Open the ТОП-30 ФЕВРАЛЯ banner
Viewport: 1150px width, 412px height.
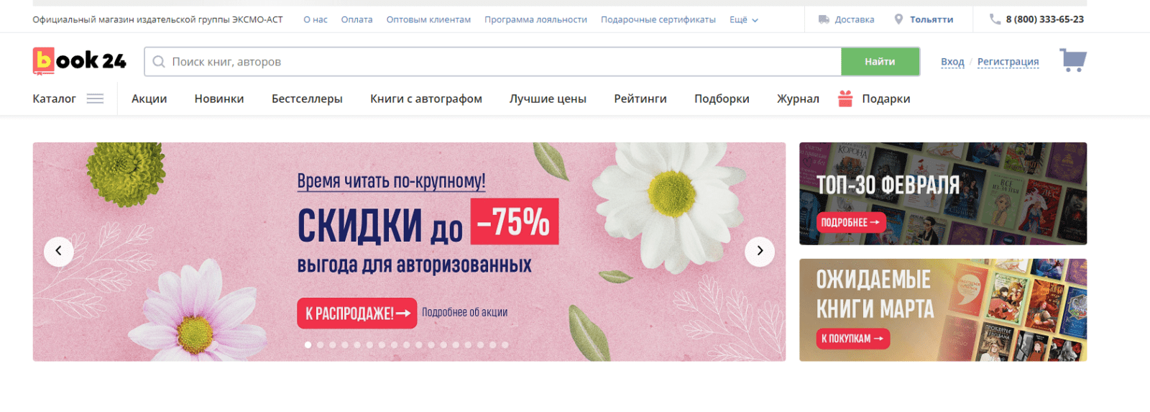[x=943, y=193]
